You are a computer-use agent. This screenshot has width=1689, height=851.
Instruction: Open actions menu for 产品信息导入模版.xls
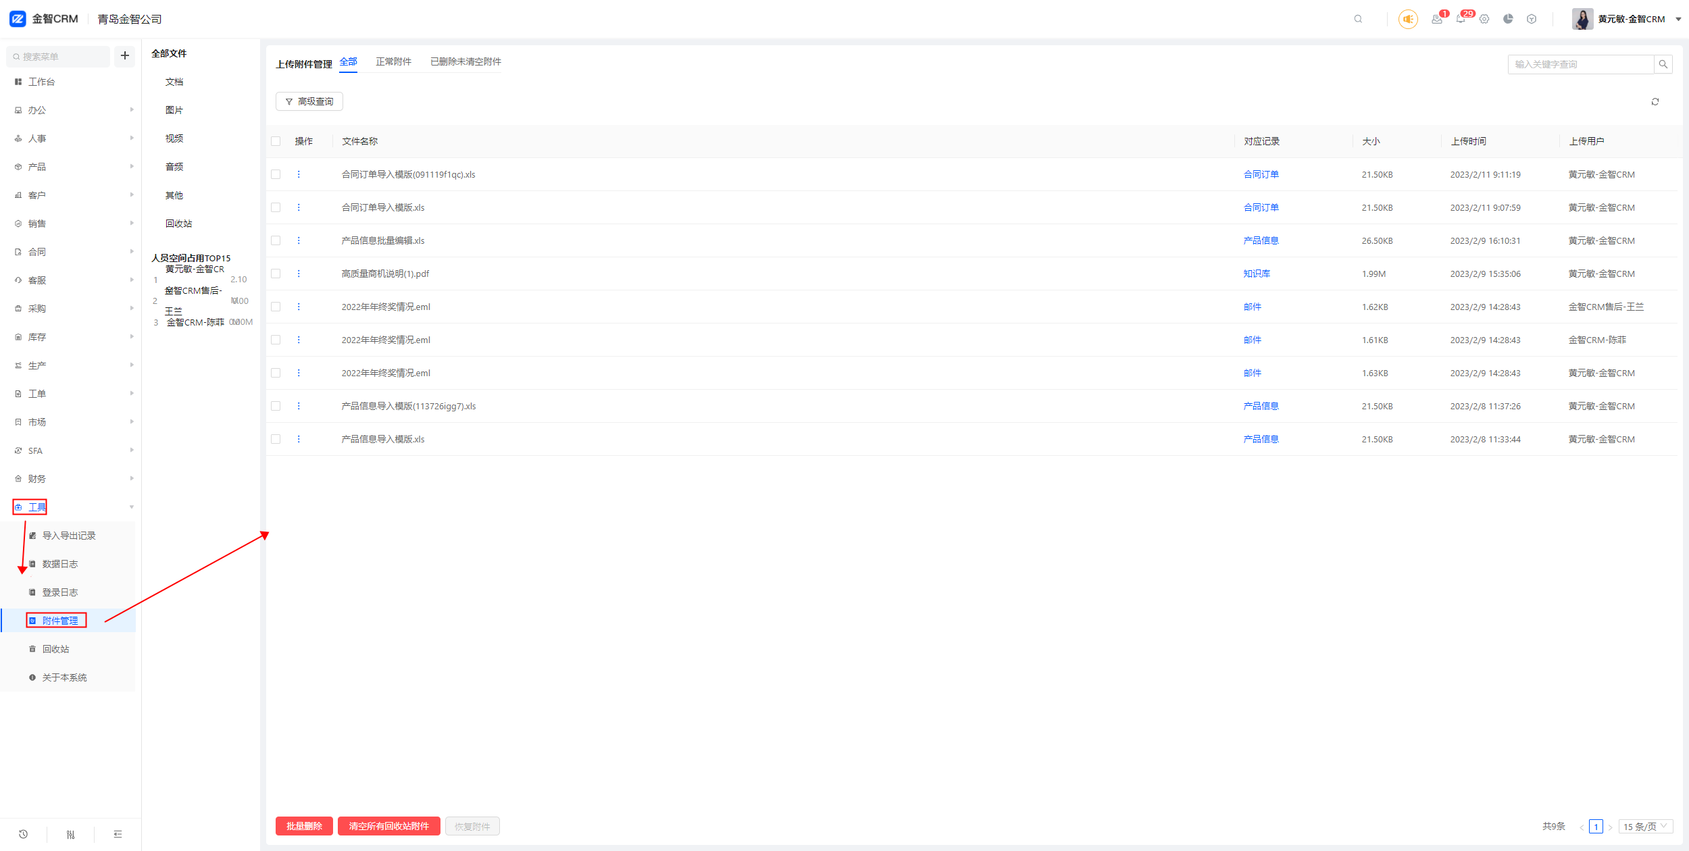click(x=299, y=439)
